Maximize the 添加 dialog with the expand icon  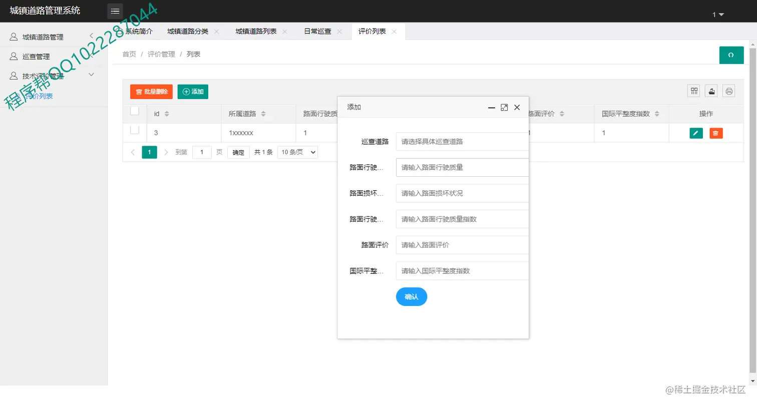click(504, 107)
